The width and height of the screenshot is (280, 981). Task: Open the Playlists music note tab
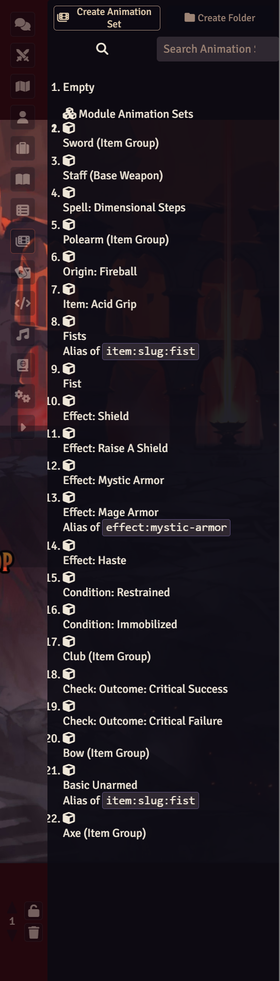[x=23, y=334]
